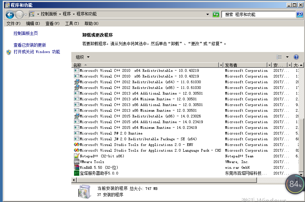The width and height of the screenshot is (305, 202).
Task: Open the 文件(F) menu
Action: [x=13, y=23]
